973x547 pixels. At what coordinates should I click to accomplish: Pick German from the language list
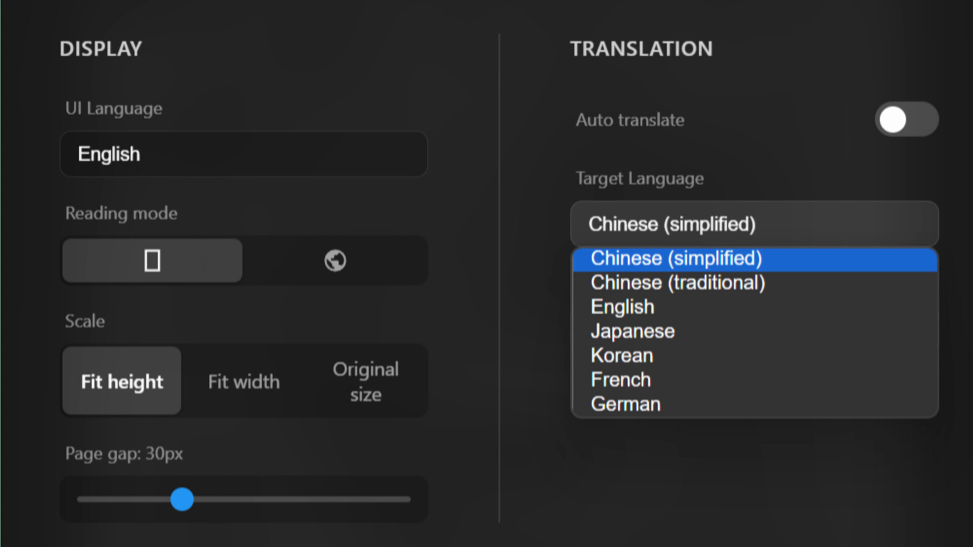pyautogui.click(x=625, y=404)
